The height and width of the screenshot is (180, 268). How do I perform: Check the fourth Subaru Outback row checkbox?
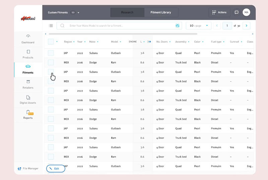pos(51,110)
